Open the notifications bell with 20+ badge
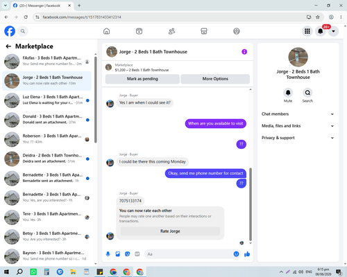This screenshot has width=347, height=277. tap(321, 31)
